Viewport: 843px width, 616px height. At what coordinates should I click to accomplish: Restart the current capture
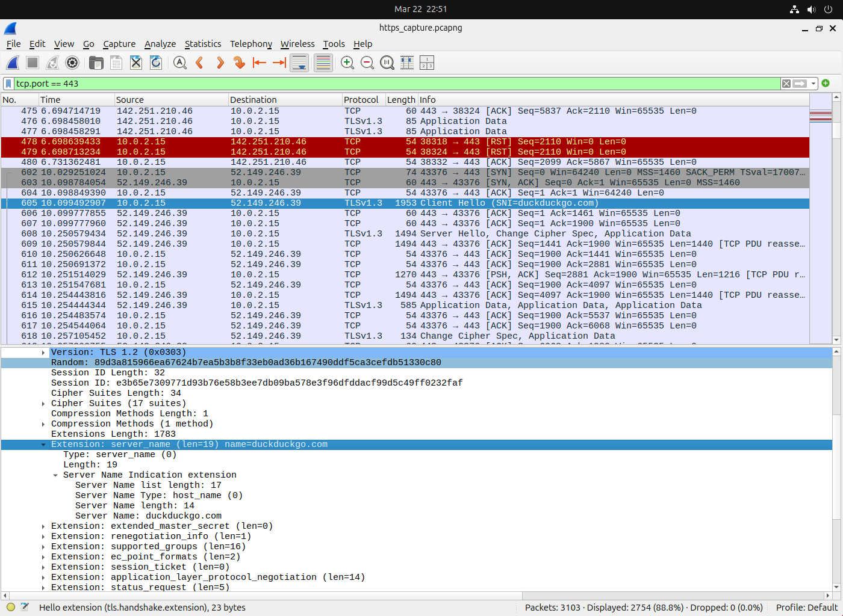[x=52, y=63]
